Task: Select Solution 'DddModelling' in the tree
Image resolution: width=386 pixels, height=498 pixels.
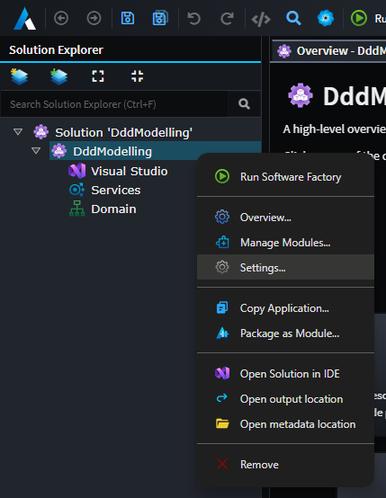Action: point(123,132)
